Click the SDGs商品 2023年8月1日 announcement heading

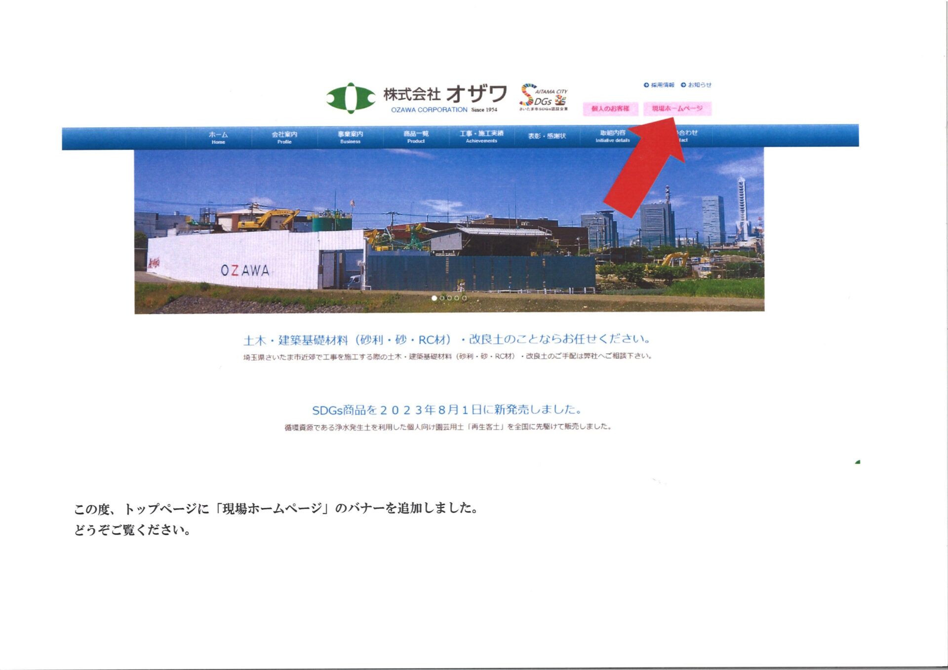tap(448, 409)
